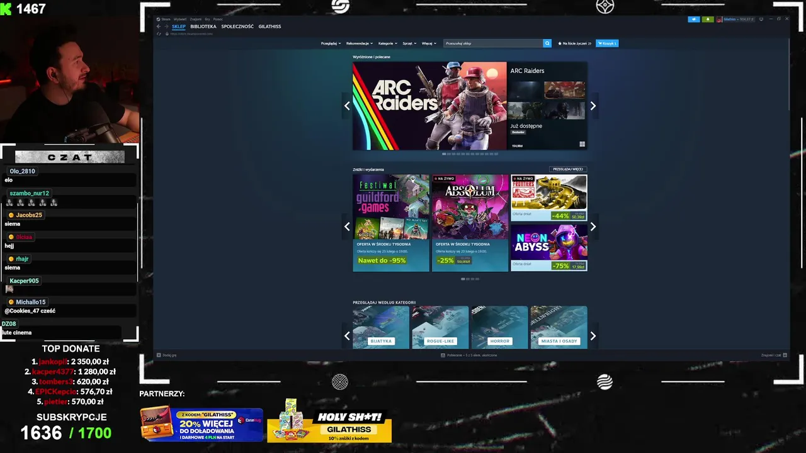The image size is (806, 453).
Task: Click the Nawet do -95% discount label
Action: click(x=382, y=260)
